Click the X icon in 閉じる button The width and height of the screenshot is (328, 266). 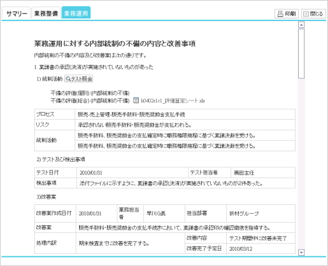(x=306, y=14)
